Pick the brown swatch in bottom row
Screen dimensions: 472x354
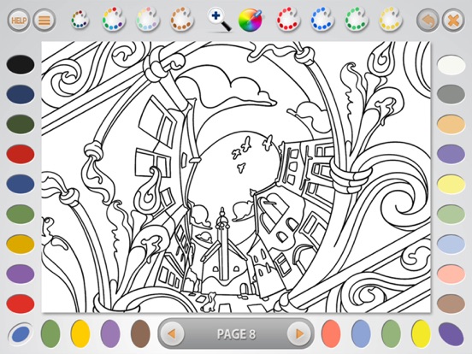(x=140, y=333)
